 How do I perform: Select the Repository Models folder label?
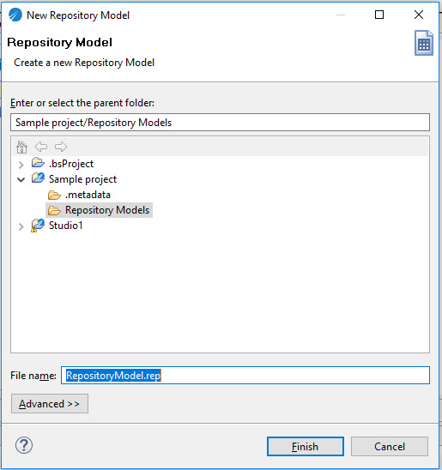[x=107, y=210]
